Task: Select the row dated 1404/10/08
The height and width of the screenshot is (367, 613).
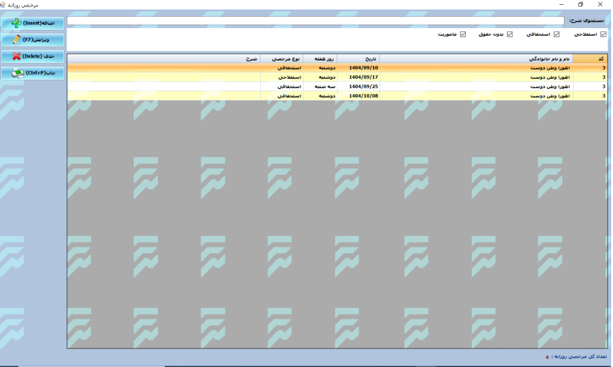Action: pos(363,96)
